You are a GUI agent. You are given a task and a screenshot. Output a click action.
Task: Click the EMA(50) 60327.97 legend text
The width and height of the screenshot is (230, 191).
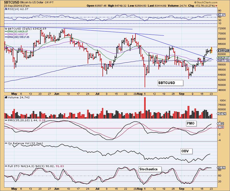(x=18, y=34)
